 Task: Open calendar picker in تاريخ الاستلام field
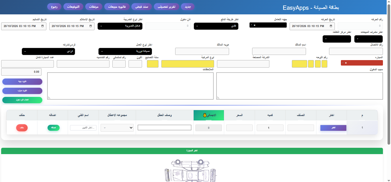coord(91,26)
